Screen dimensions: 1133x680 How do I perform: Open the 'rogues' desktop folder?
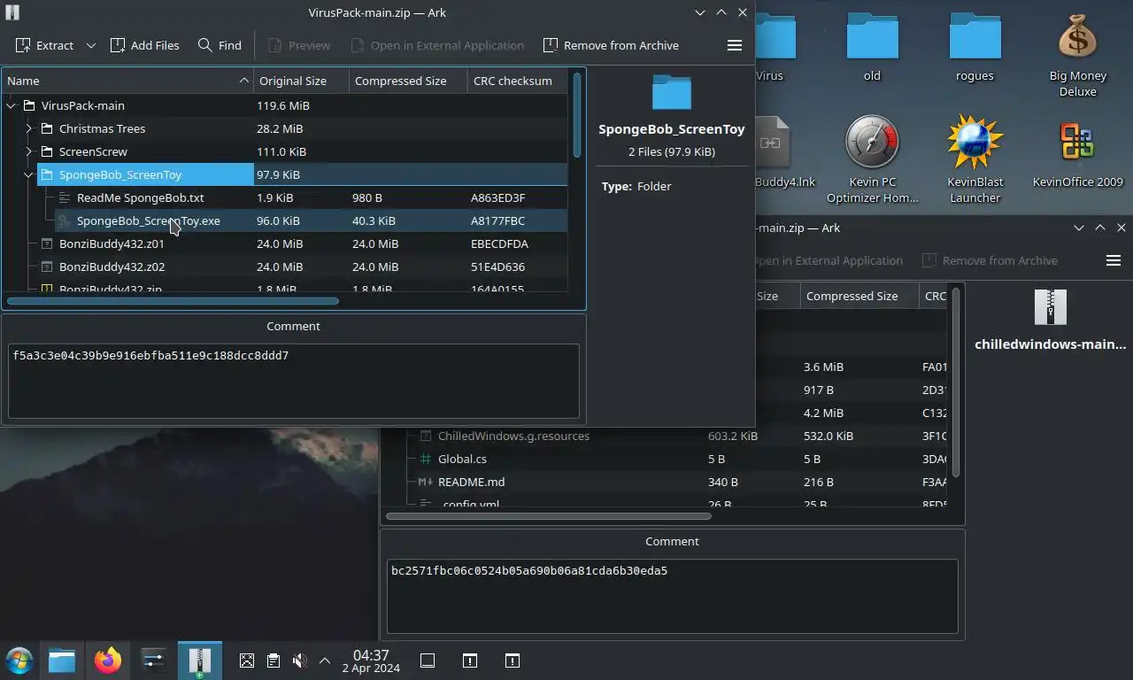point(975,48)
